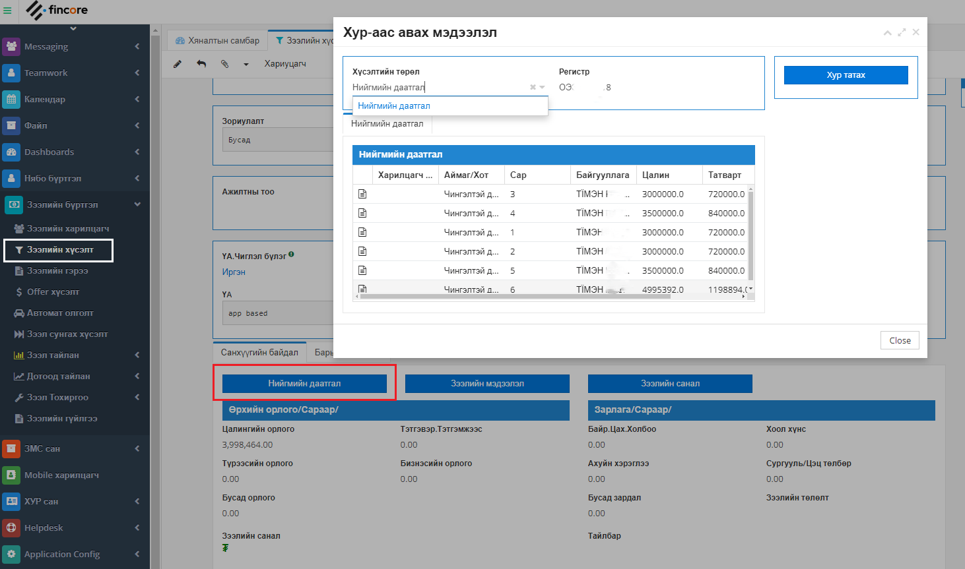This screenshot has height=569, width=965.
Task: Click the Иргэн link
Action: 234,272
